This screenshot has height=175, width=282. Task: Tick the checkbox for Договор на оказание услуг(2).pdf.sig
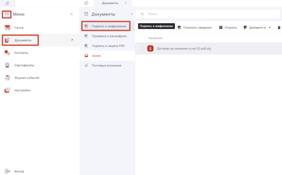[x=142, y=49]
